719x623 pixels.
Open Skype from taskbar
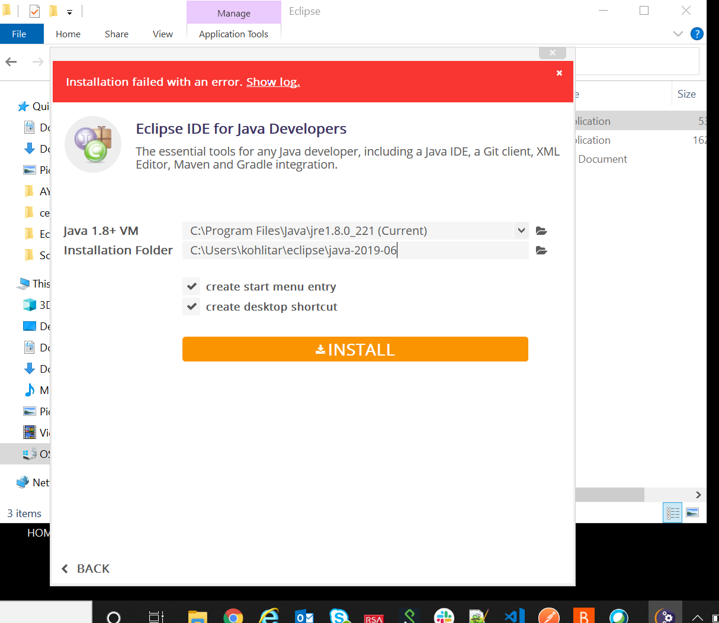click(x=339, y=616)
